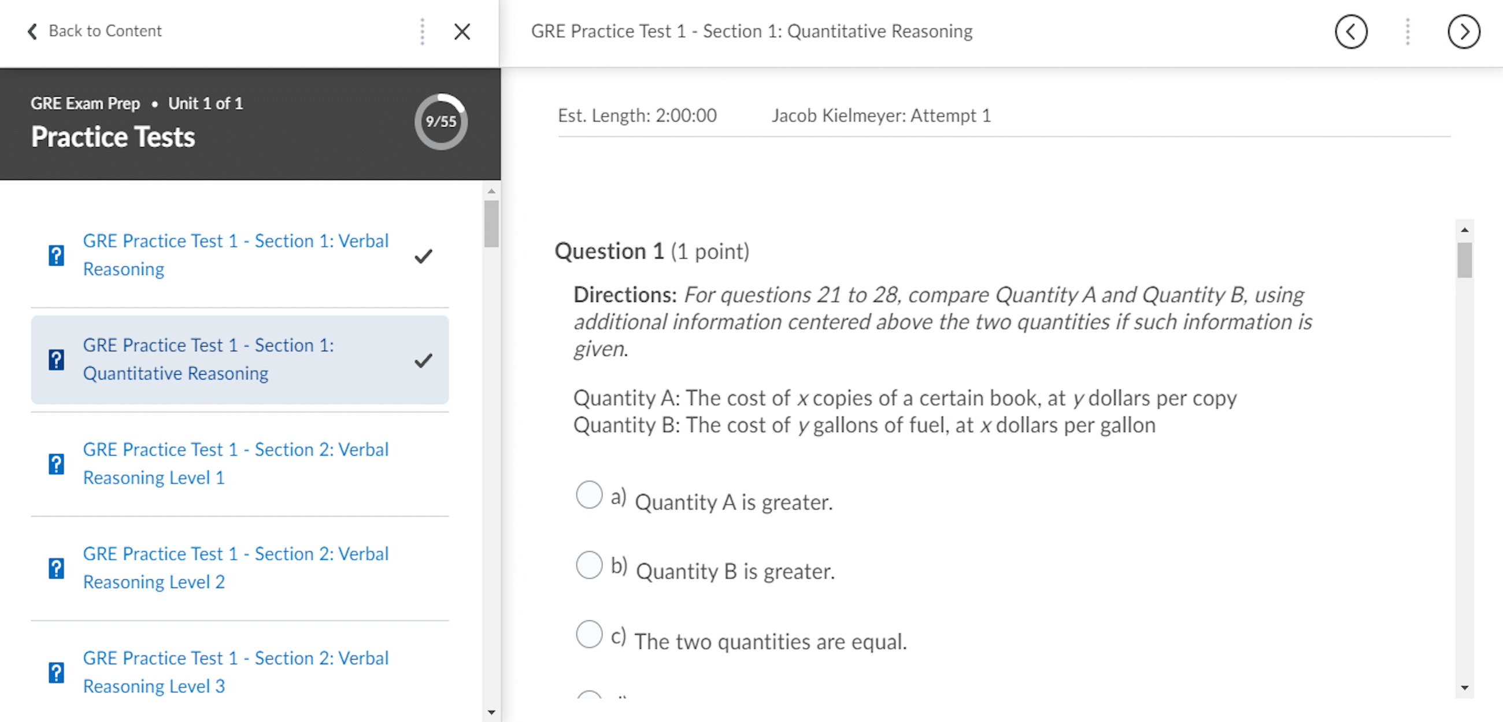Select option b) Quantity B is greater
This screenshot has width=1503, height=722.
589,564
